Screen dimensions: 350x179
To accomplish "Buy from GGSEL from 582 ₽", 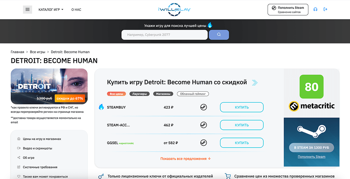I will point(242,143).
